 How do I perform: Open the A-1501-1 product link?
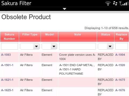click(x=7, y=65)
